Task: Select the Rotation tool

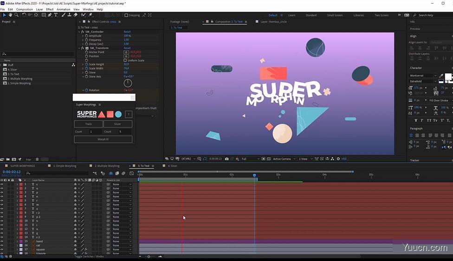Action: pos(24,15)
